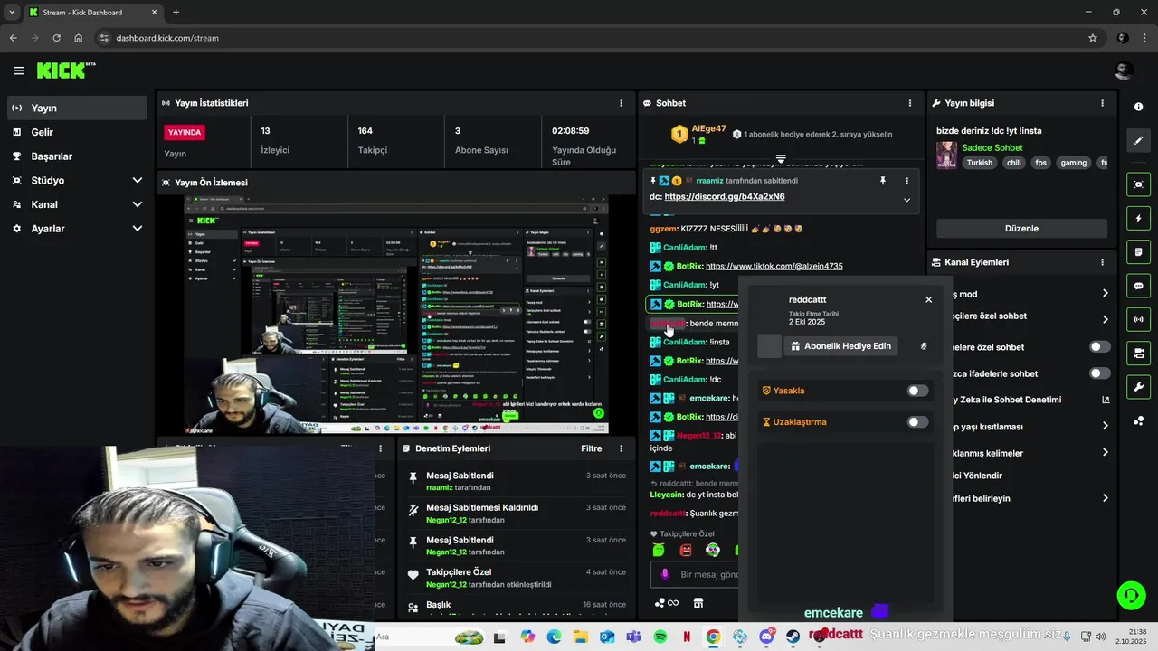Click the gaming tag chip
This screenshot has height=651, width=1158.
(x=1073, y=163)
